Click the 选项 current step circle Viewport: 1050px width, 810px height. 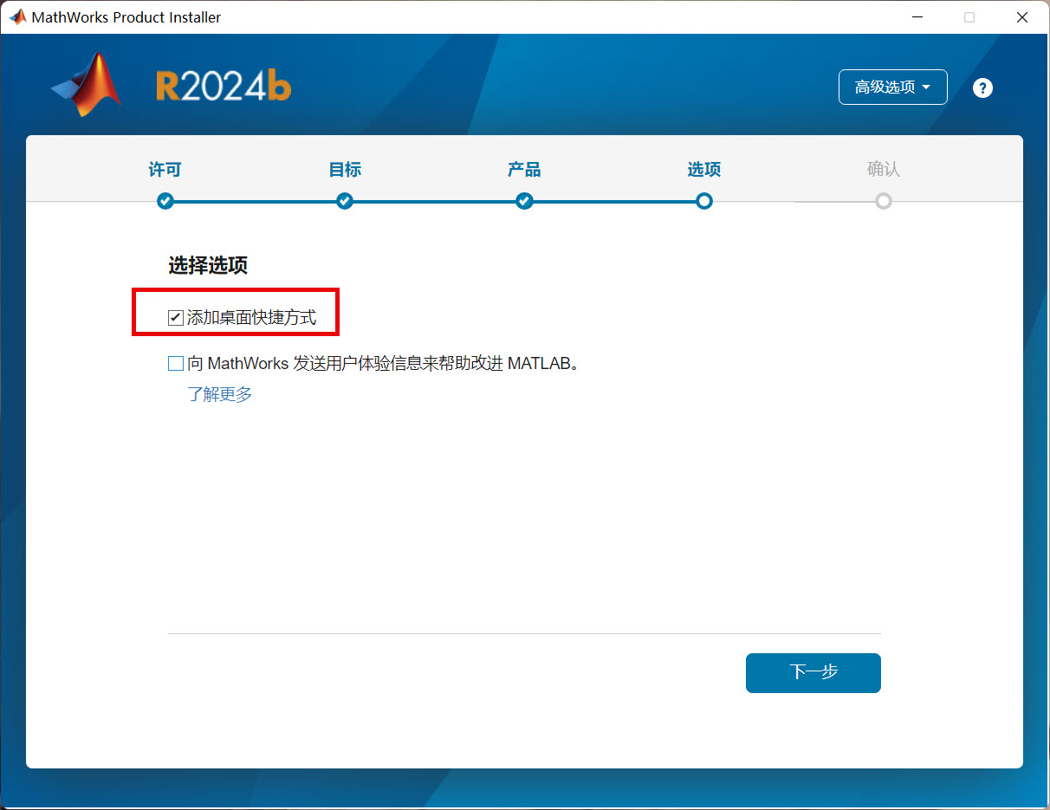(x=704, y=201)
